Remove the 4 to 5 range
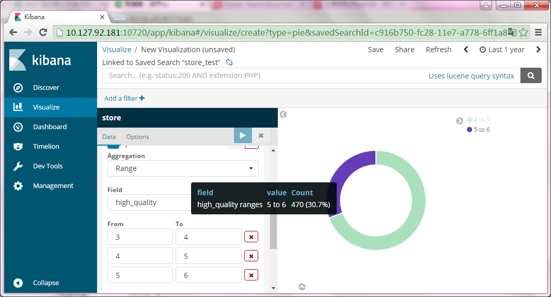Viewport: 551px width, 297px height. pos(251,256)
